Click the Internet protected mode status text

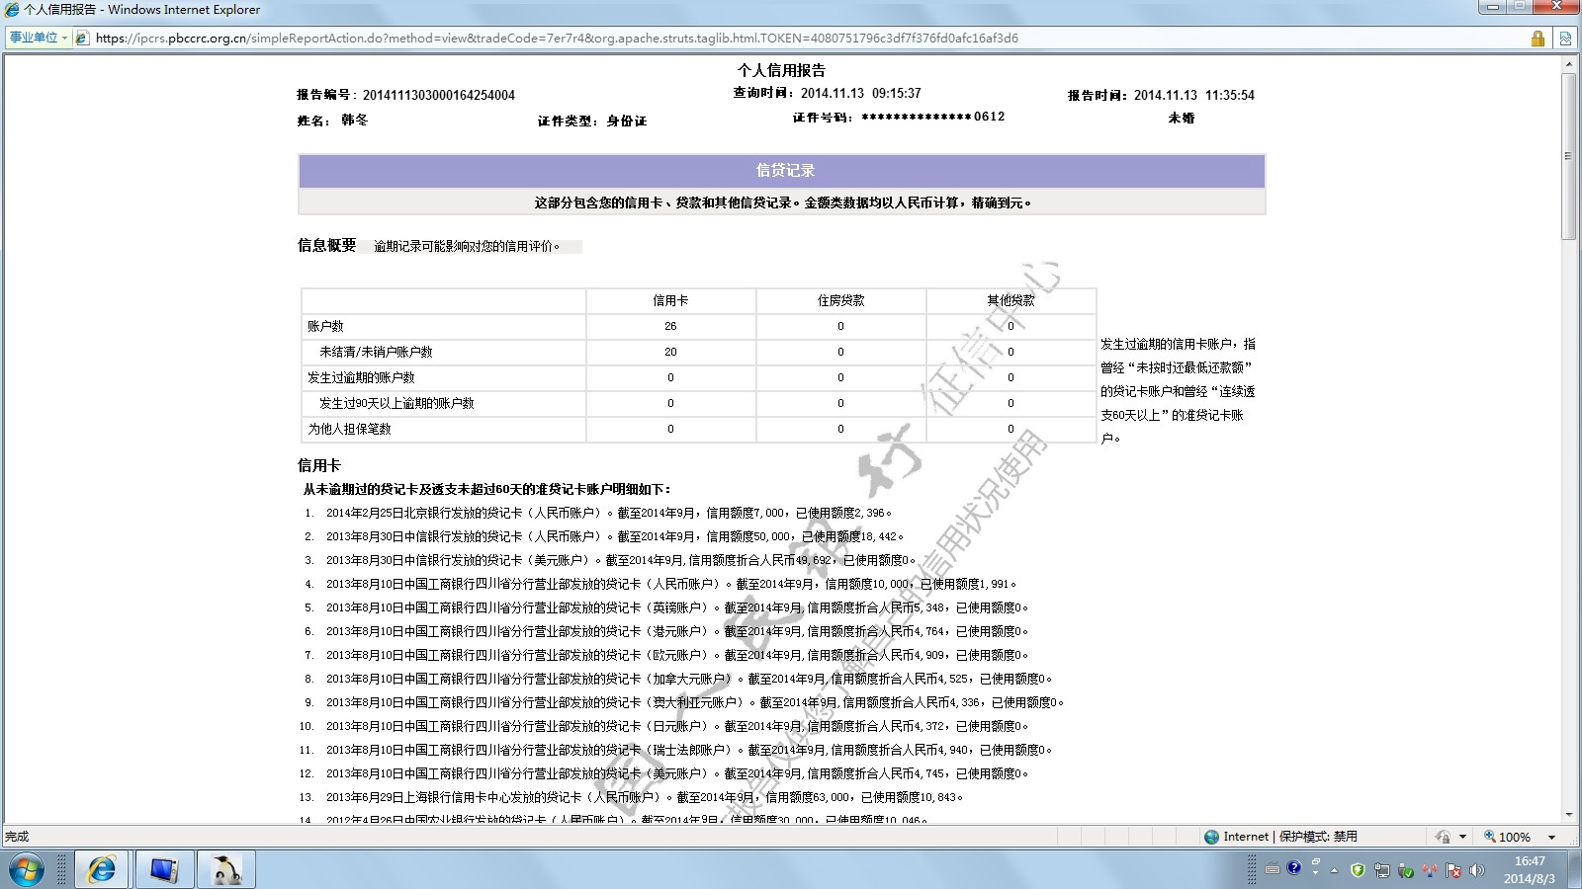(1289, 837)
